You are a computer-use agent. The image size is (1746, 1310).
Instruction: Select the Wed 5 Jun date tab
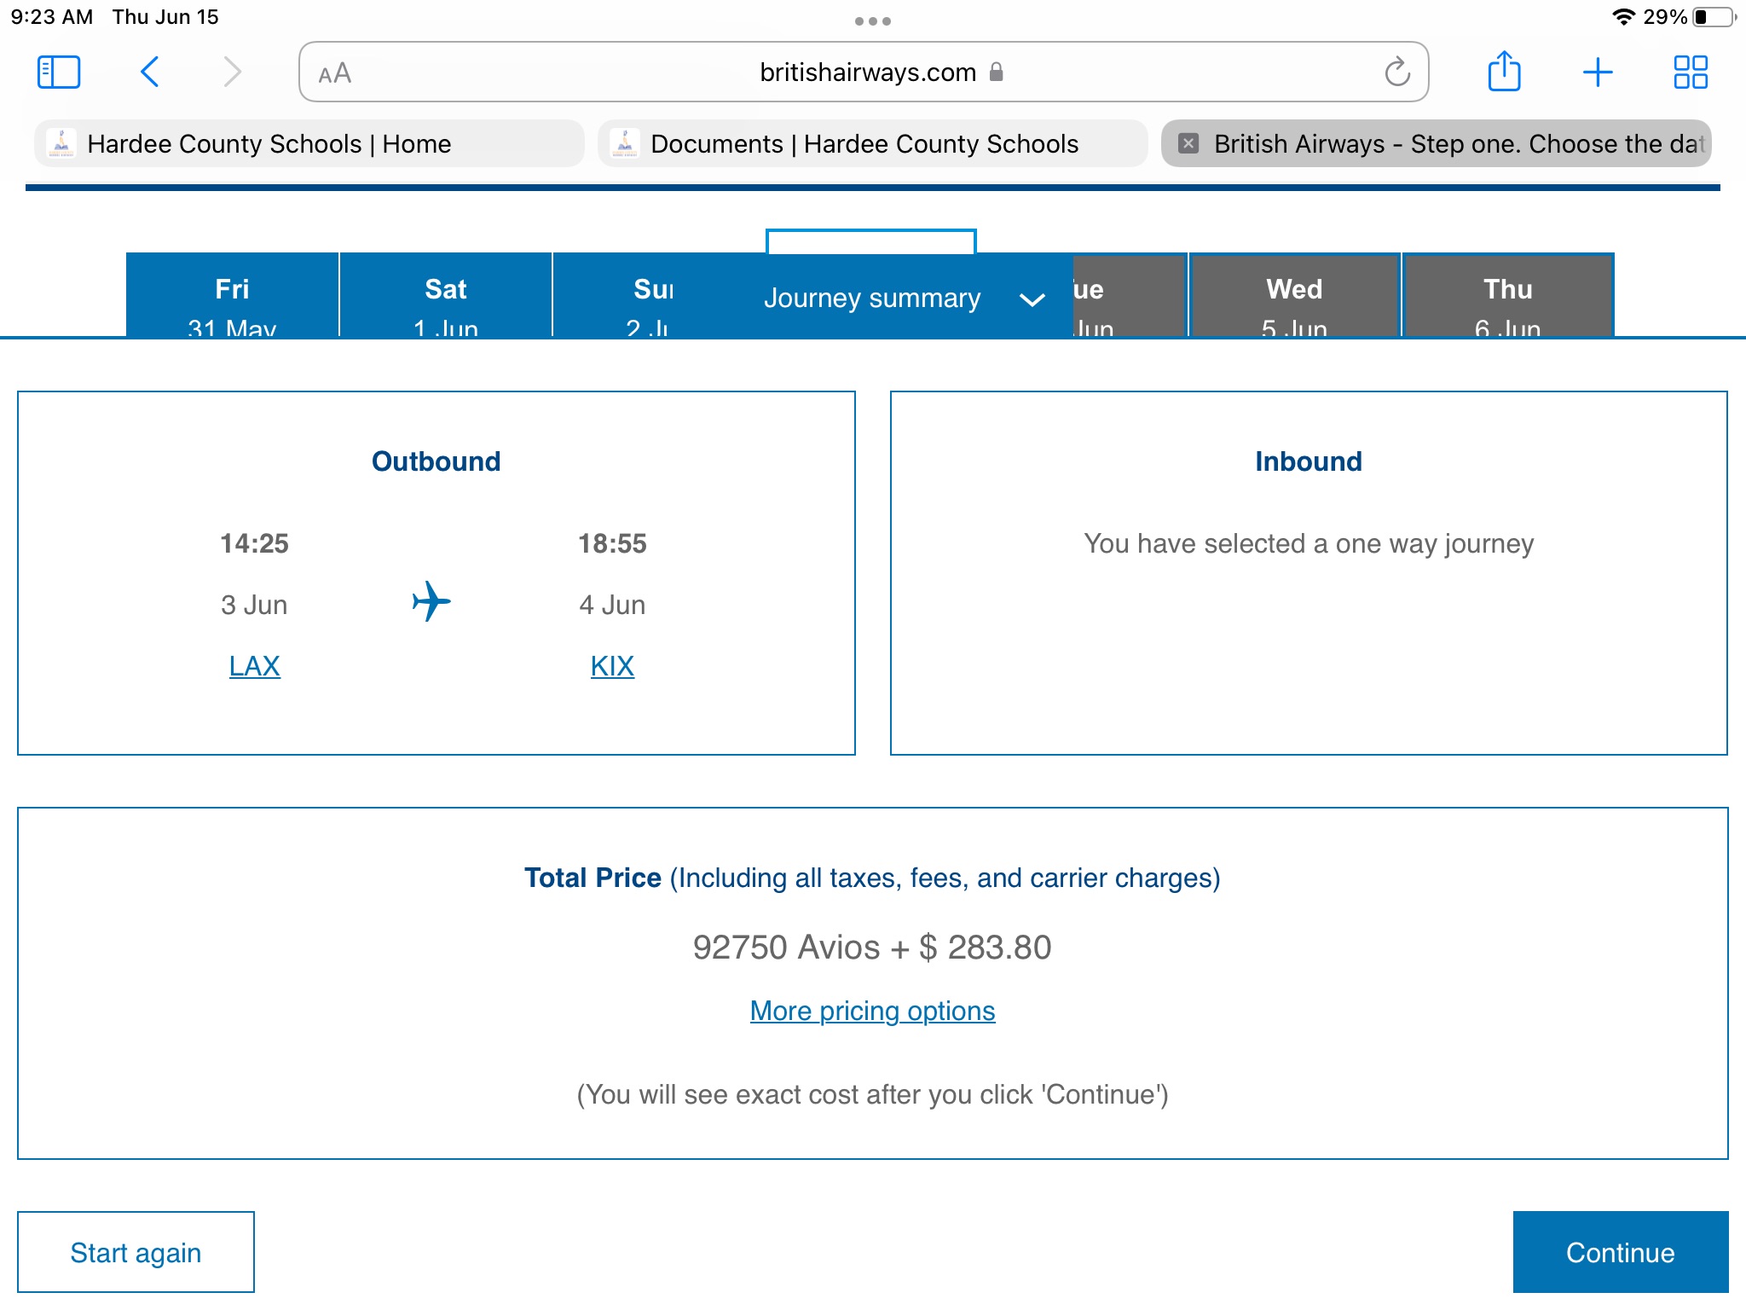(x=1294, y=295)
